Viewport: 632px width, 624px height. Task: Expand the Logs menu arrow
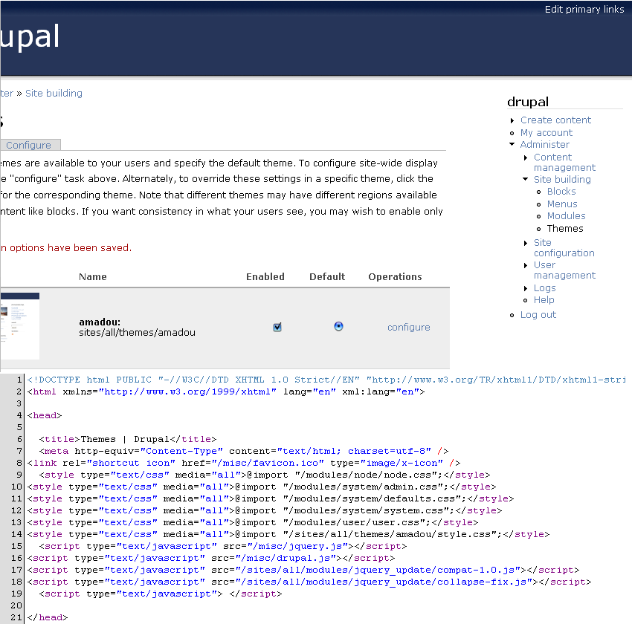(x=526, y=288)
